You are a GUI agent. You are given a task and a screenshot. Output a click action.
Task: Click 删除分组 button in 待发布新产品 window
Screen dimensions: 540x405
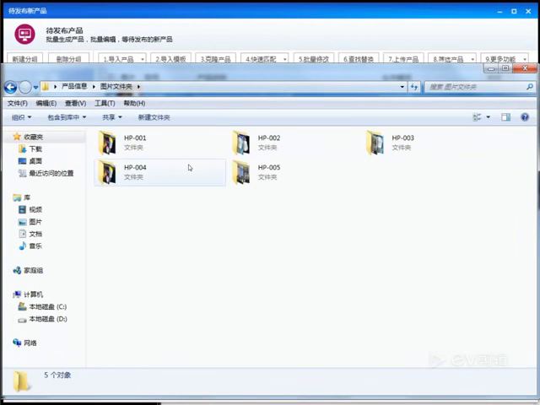point(69,59)
